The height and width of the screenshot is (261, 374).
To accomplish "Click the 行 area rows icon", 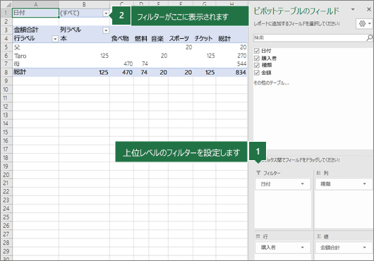I will click(x=258, y=236).
